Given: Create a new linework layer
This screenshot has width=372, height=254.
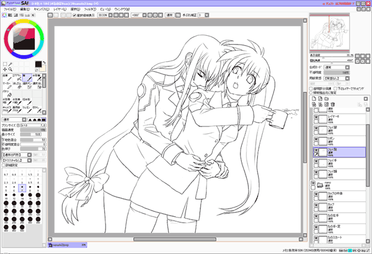Looking at the screenshot, I should 321,99.
